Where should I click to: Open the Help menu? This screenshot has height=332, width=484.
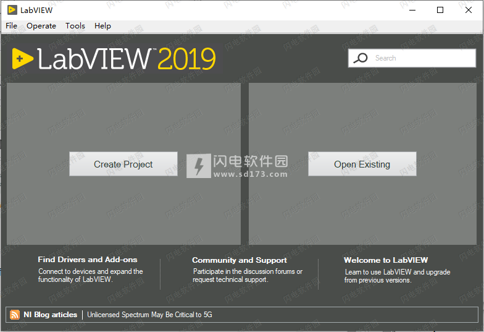102,26
